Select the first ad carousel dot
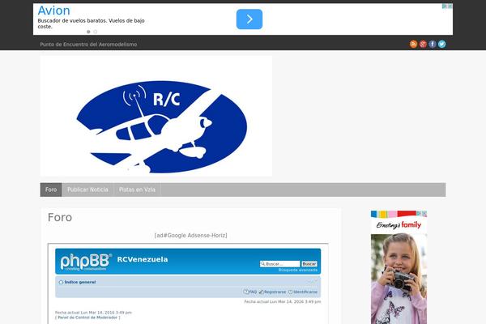Viewport: 486px width, 324px height. pos(88,32)
